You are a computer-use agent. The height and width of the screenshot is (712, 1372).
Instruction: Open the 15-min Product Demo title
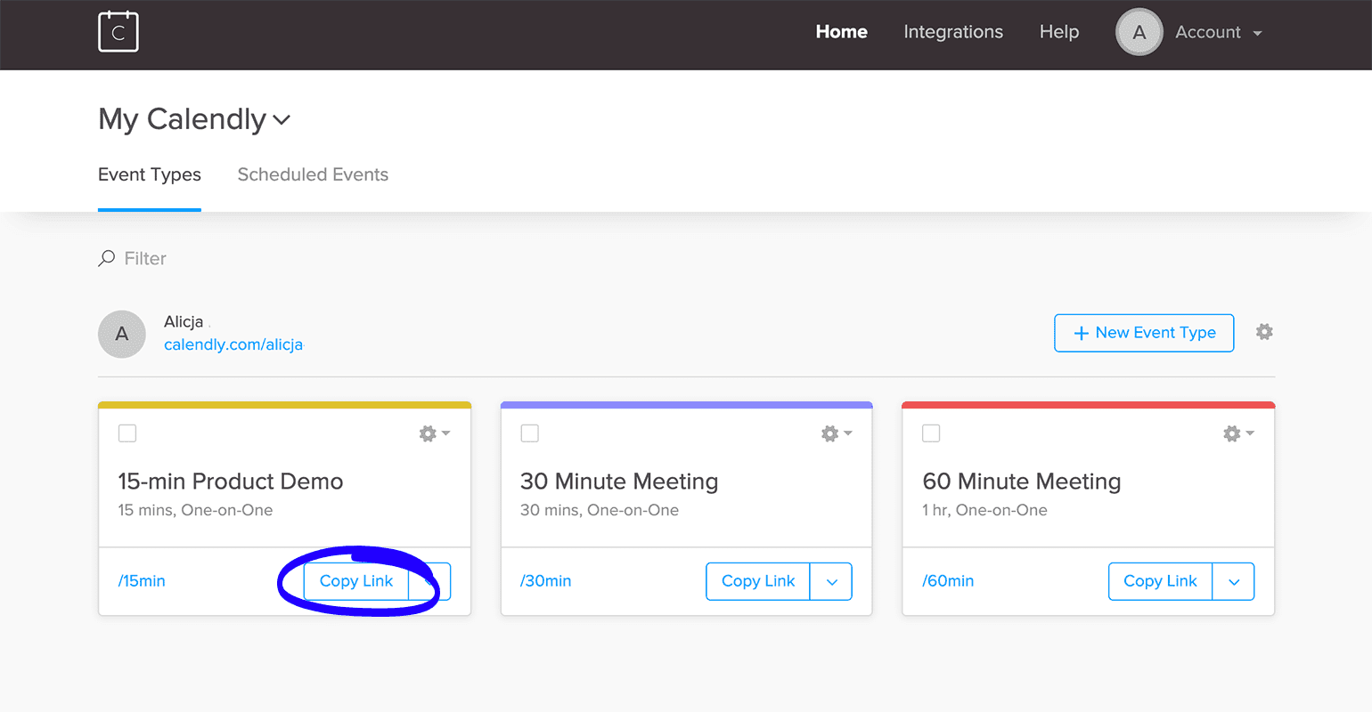(x=231, y=481)
